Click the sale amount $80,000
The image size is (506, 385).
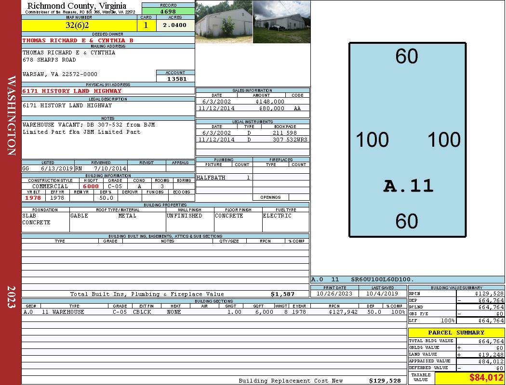pyautogui.click(x=271, y=108)
